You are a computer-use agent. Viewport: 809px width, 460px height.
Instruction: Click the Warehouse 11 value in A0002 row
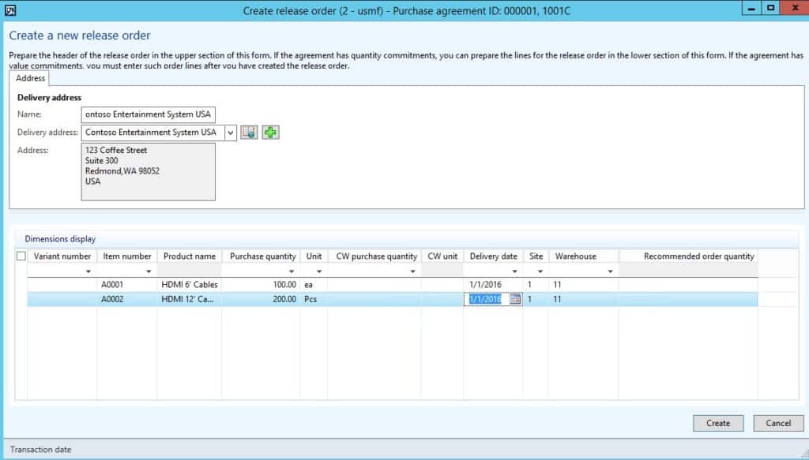[584, 299]
